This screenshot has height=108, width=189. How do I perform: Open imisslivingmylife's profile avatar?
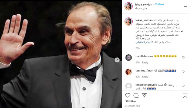coord(128,86)
